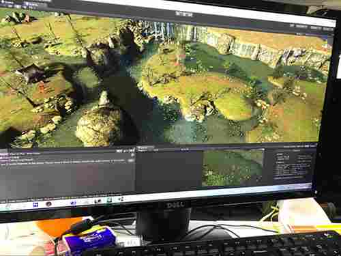Viewport: 341px width, 256px height.
Task: Toggle the console message count filter icons
Action: click(x=125, y=151)
